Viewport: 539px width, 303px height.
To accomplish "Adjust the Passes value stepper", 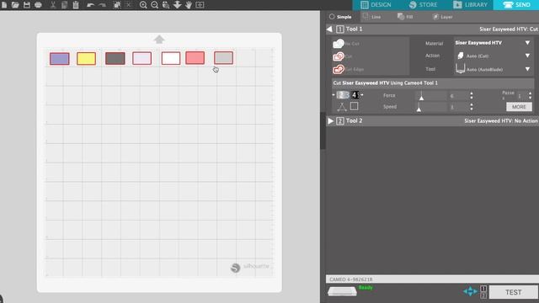I will point(530,96).
